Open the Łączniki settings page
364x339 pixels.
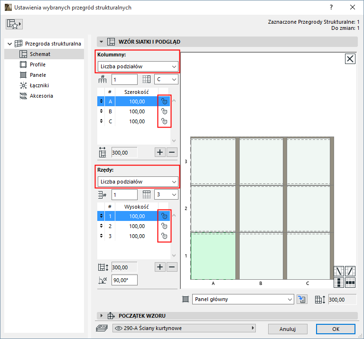pyautogui.click(x=39, y=85)
